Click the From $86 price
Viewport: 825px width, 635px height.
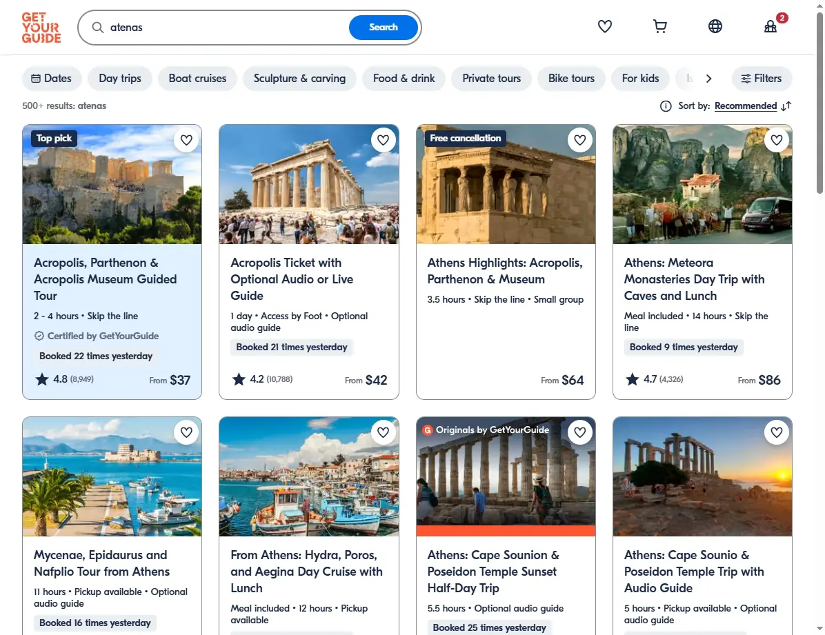[x=759, y=380]
